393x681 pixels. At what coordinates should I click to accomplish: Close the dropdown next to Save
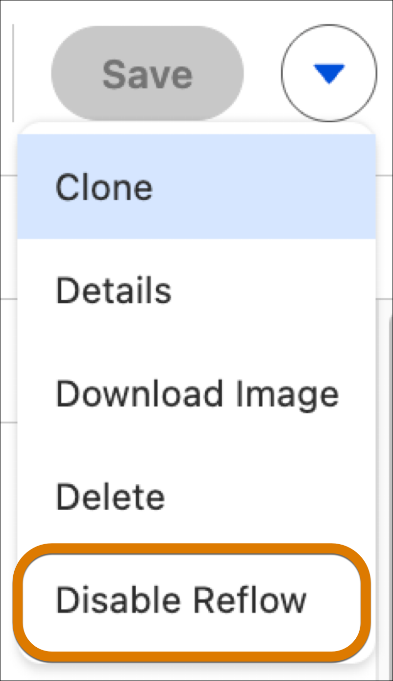(x=329, y=73)
